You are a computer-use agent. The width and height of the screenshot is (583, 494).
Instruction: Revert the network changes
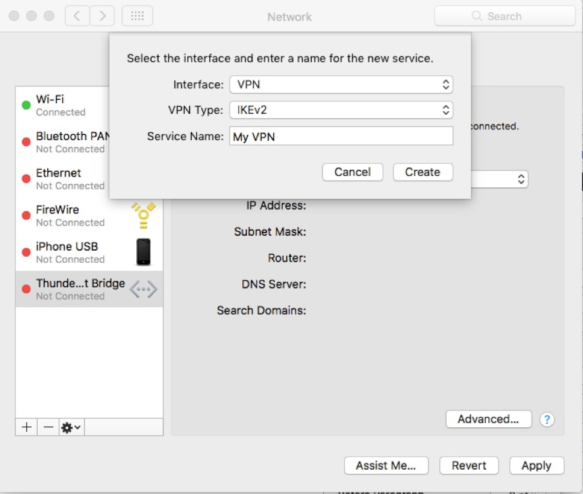click(469, 466)
